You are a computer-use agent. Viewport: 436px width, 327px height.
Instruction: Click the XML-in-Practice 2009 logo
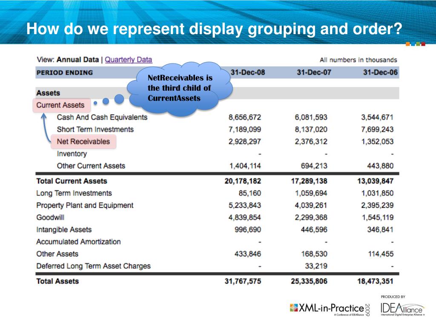(x=330, y=309)
